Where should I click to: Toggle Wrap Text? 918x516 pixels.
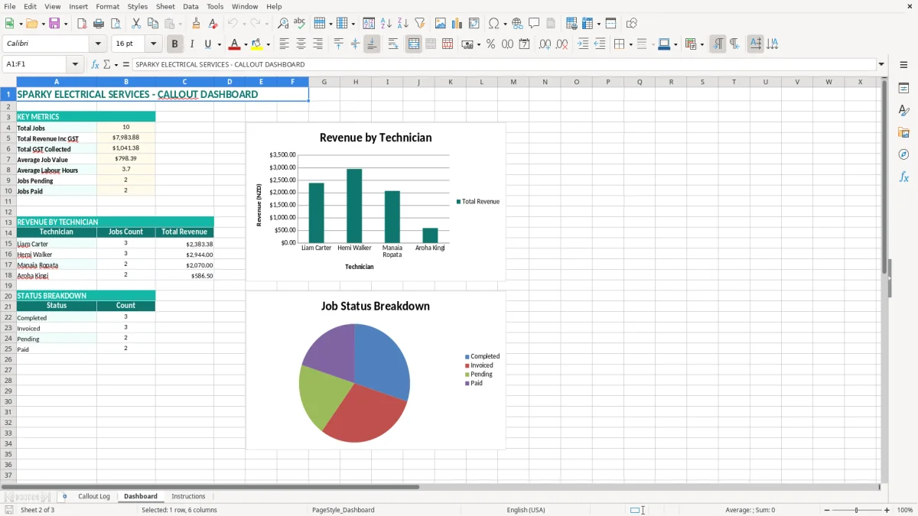pyautogui.click(x=393, y=44)
